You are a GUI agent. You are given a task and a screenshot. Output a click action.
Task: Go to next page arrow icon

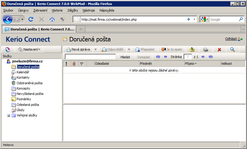coord(203,57)
